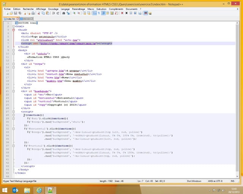This screenshot has width=243, height=194.
Task: Click the Close document toolbar icon
Action: click(x=25, y=13)
